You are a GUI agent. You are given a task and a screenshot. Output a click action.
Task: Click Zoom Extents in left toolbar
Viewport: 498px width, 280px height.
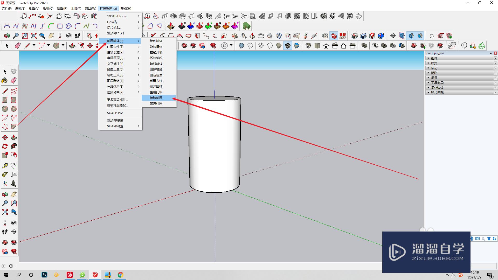(5, 212)
